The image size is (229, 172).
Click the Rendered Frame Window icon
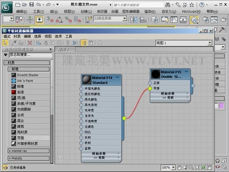[214, 20]
